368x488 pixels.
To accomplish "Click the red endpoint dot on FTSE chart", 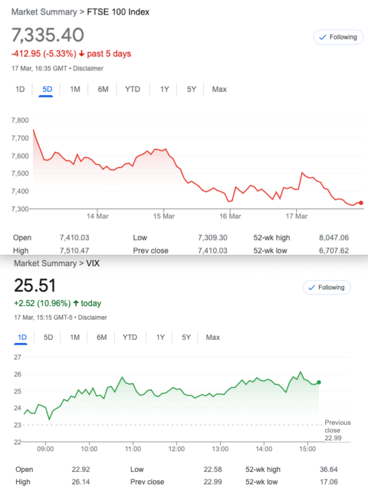I will [x=361, y=203].
